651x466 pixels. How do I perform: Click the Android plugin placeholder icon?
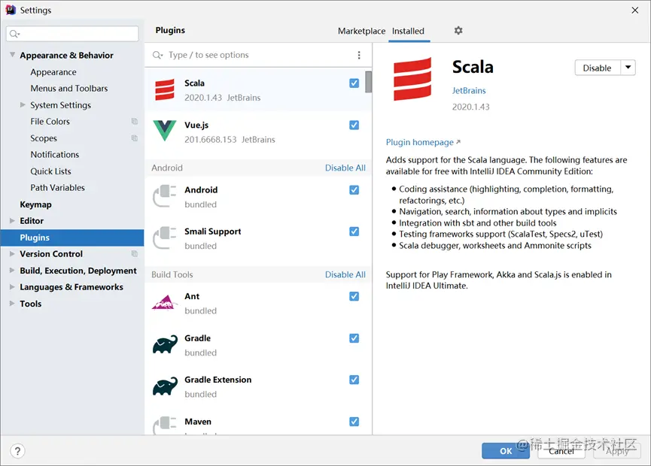tap(164, 196)
